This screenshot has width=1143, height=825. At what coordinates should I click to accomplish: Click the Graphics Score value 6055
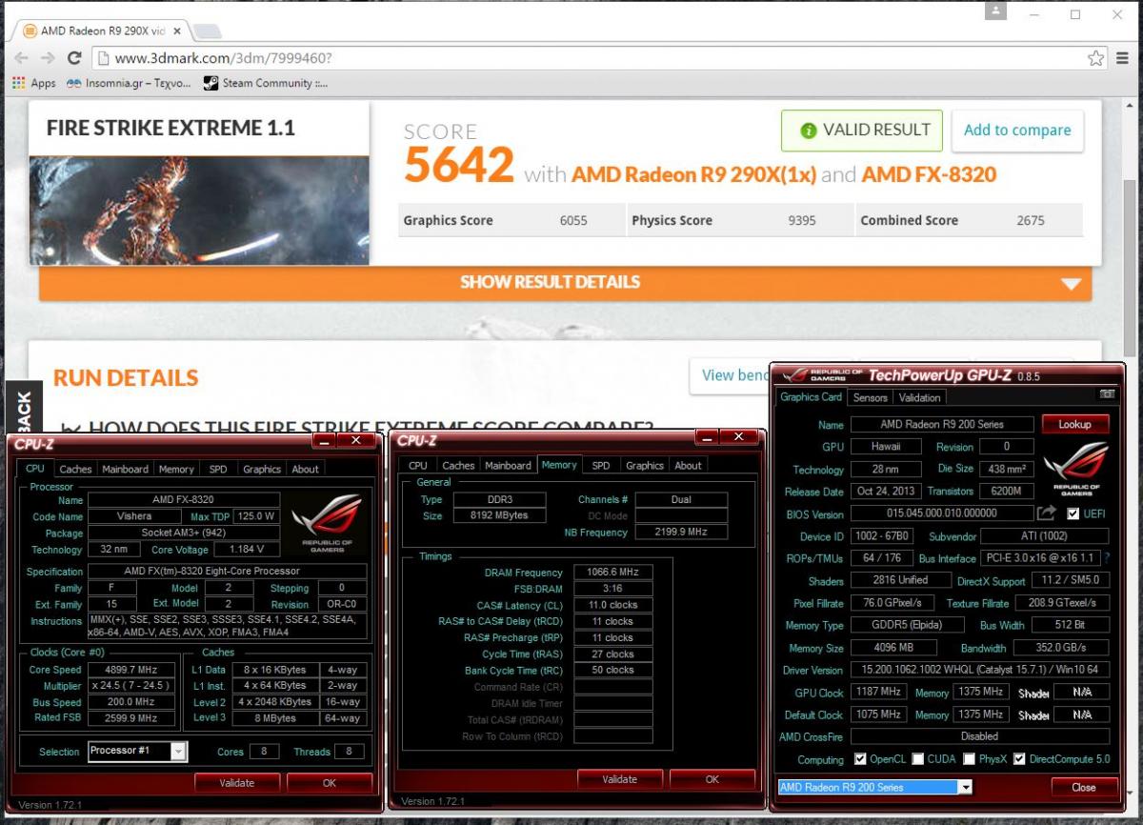tap(573, 220)
